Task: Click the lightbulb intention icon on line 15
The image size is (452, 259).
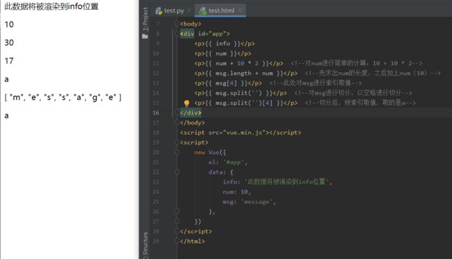Action: click(x=186, y=103)
